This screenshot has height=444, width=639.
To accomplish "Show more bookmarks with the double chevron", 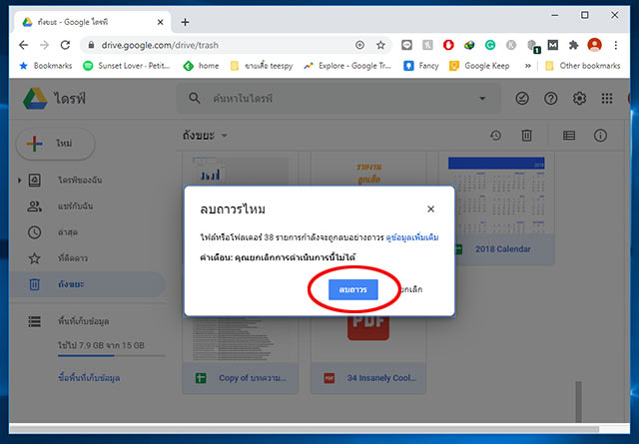I will 528,66.
